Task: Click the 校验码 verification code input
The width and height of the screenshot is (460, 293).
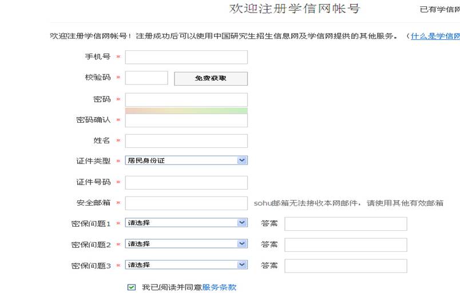Action: pyautogui.click(x=146, y=78)
